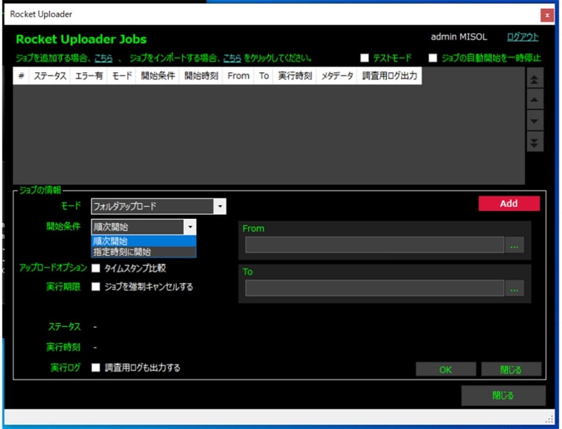The height and width of the screenshot is (429, 562).
Task: Click the 開始時刻 column header
Action: click(x=201, y=76)
